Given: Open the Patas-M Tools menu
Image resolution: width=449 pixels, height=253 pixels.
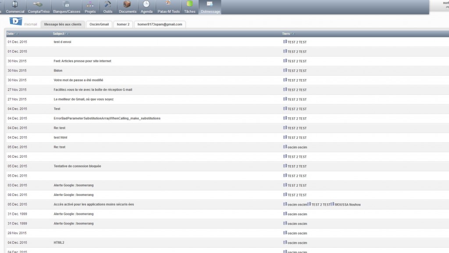Looking at the screenshot, I should (168, 7).
